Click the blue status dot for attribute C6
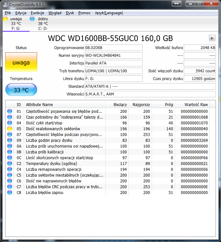The image size is (221, 242). pos(10,181)
